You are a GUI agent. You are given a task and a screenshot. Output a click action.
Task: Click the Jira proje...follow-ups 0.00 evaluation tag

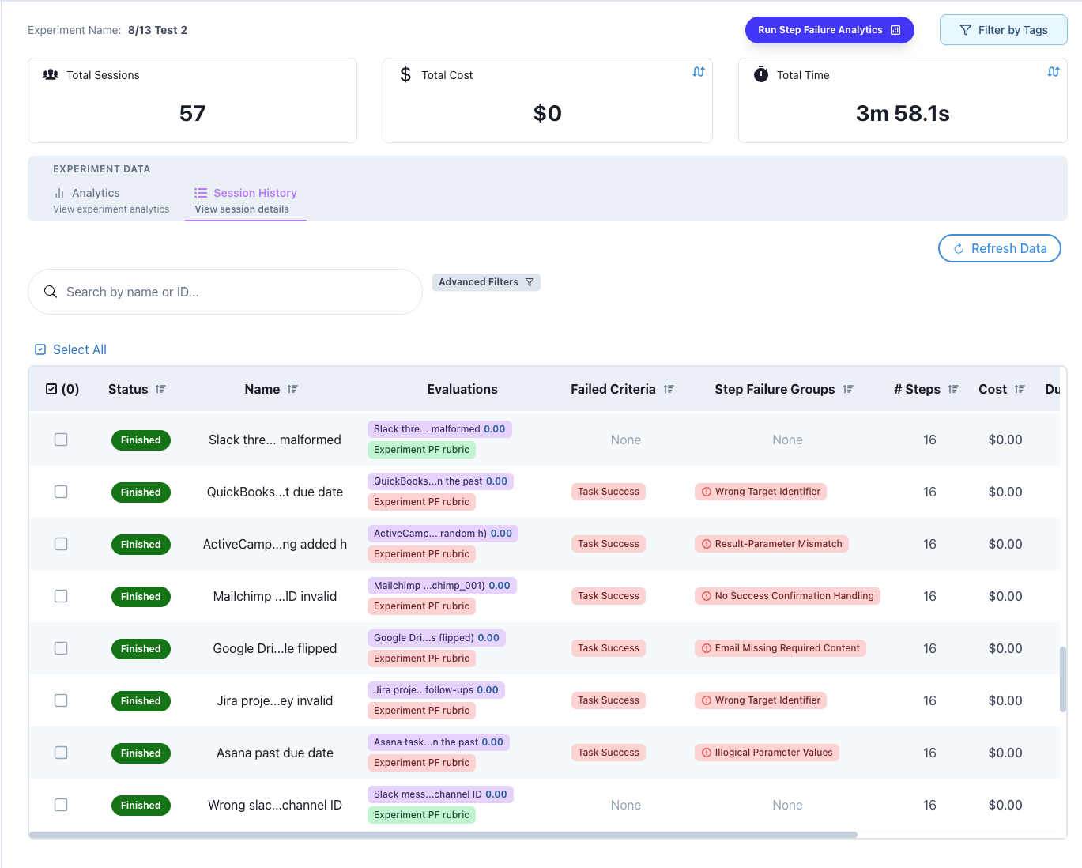(x=436, y=690)
